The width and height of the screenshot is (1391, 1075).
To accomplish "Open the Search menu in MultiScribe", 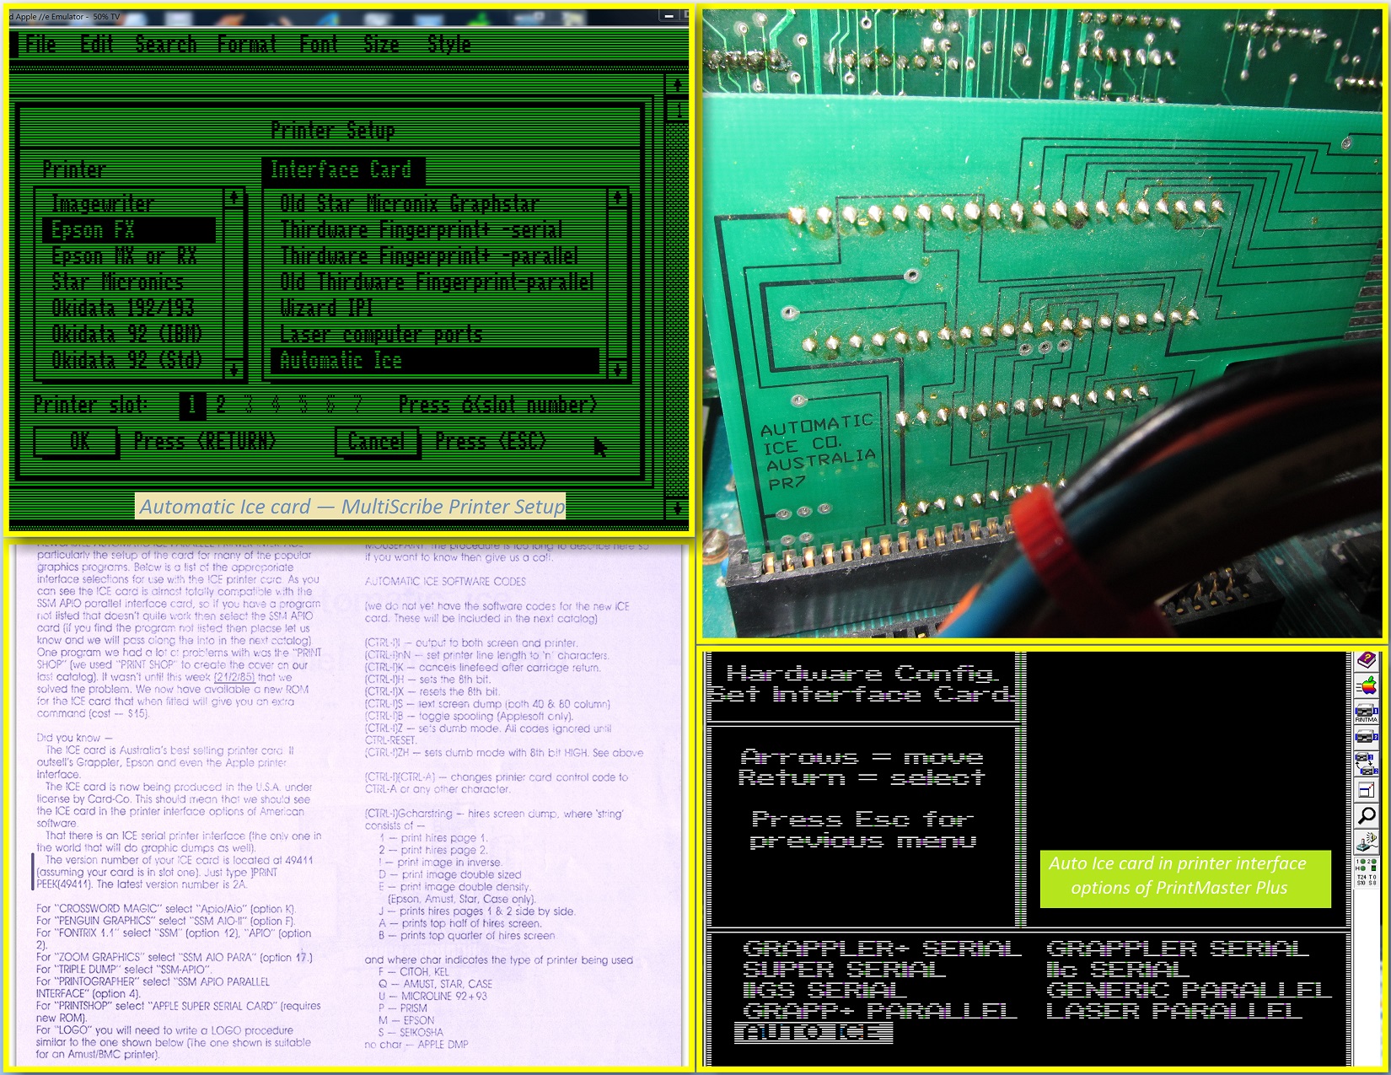I will tap(166, 44).
